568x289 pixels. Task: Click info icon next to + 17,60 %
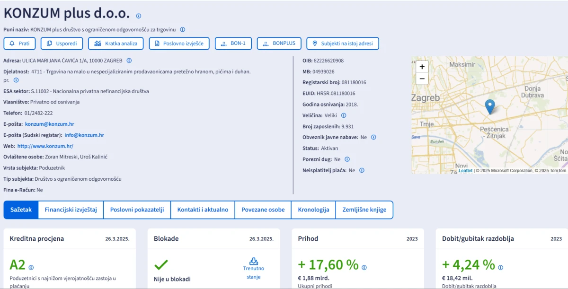pos(364,267)
